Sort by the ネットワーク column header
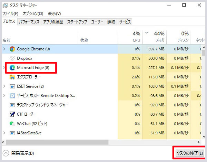The image size is (207, 162). [x=198, y=37]
